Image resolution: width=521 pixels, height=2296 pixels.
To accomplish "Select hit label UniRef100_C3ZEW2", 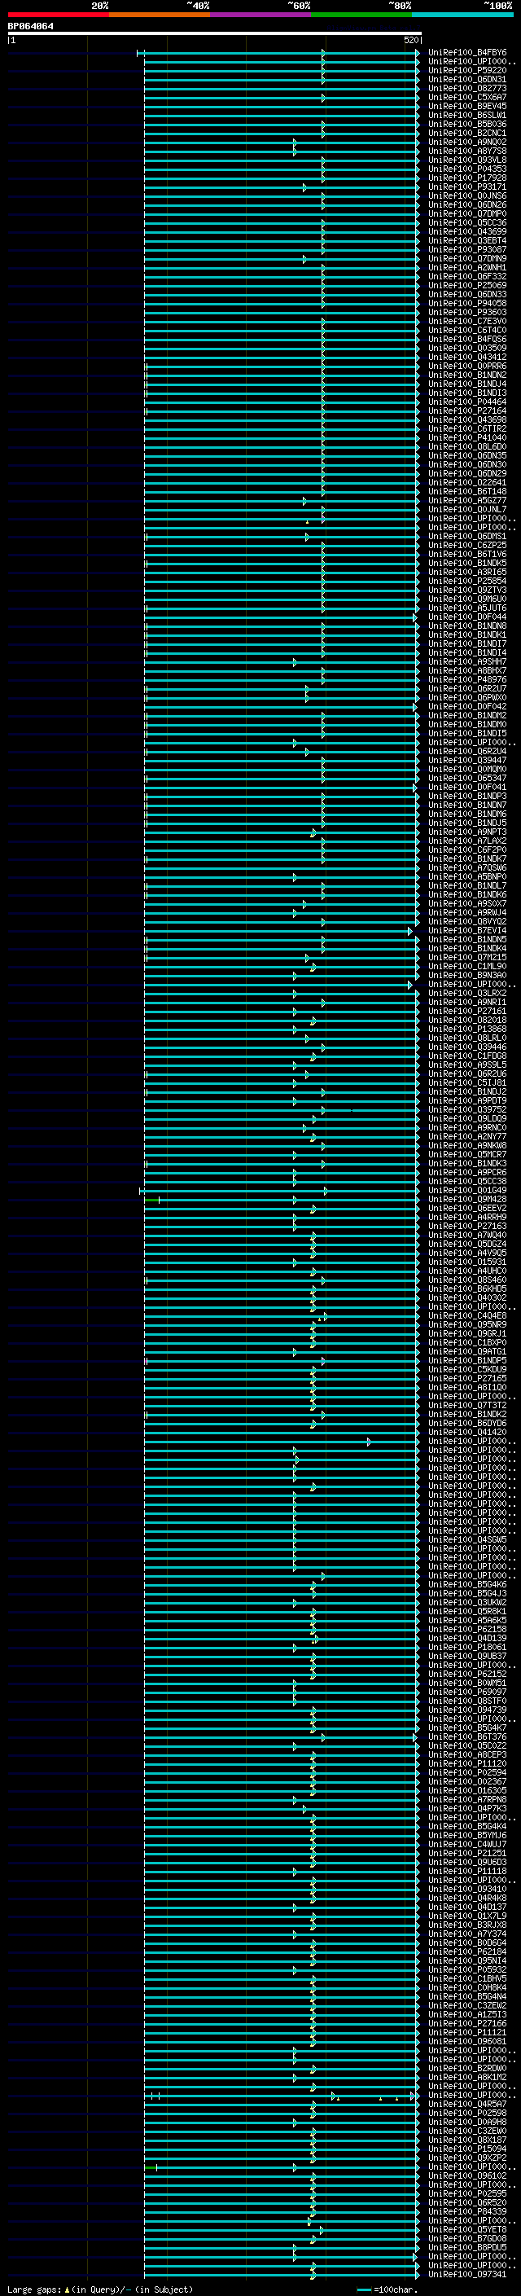I will tap(467, 2005).
